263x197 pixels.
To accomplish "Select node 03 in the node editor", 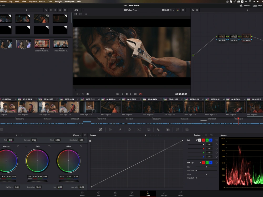I will pos(246,38).
